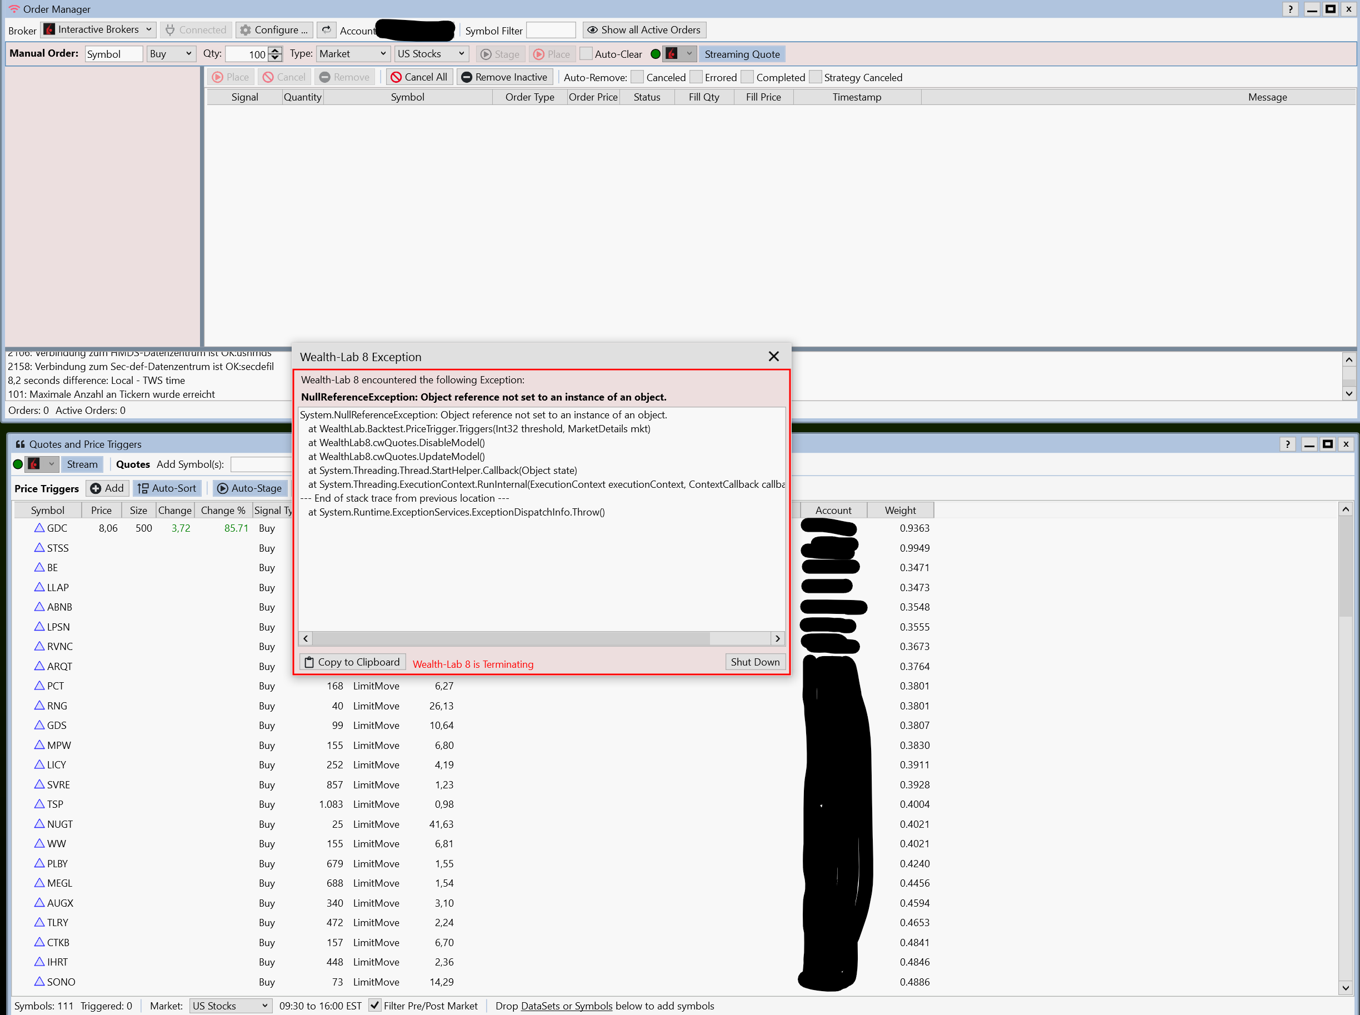Open the Interactive Brokers broker dropdown

[98, 29]
